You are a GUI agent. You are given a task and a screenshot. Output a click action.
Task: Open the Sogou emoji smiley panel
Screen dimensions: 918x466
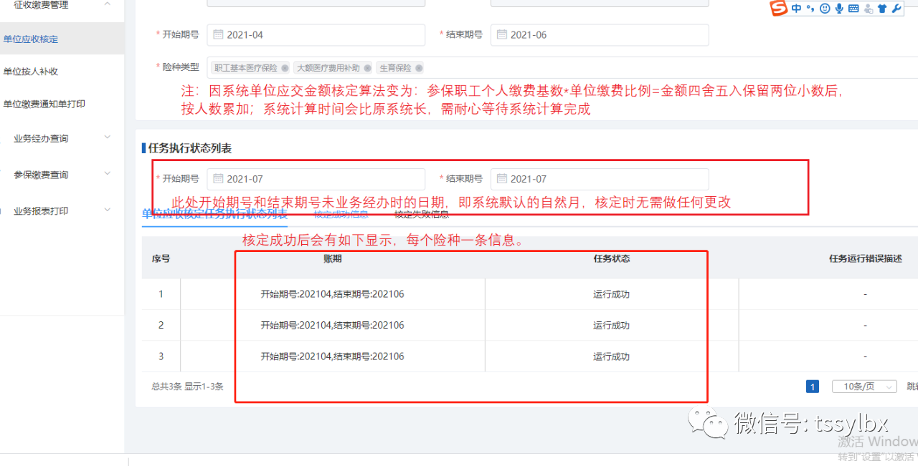click(825, 9)
